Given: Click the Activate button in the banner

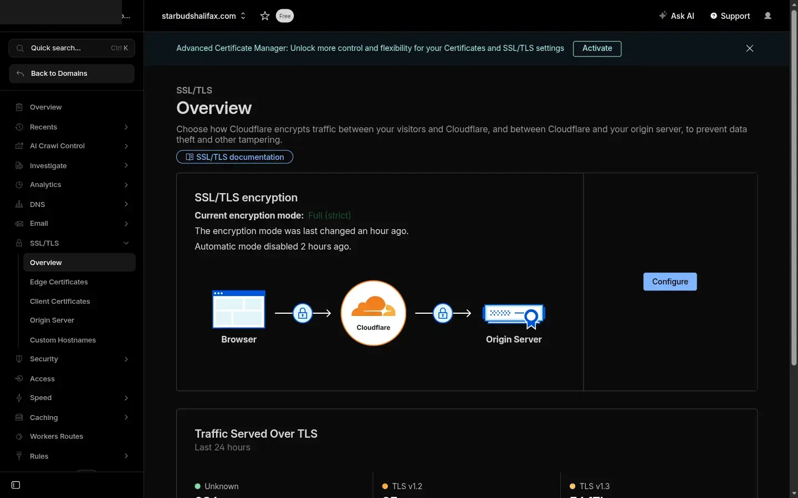Looking at the screenshot, I should coord(596,49).
